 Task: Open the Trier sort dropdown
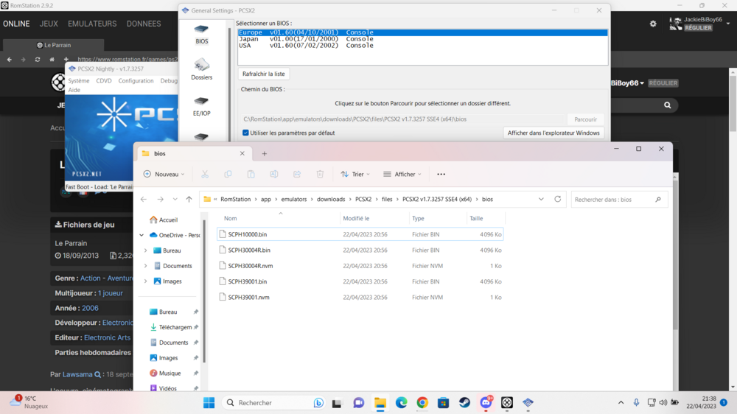coord(356,175)
